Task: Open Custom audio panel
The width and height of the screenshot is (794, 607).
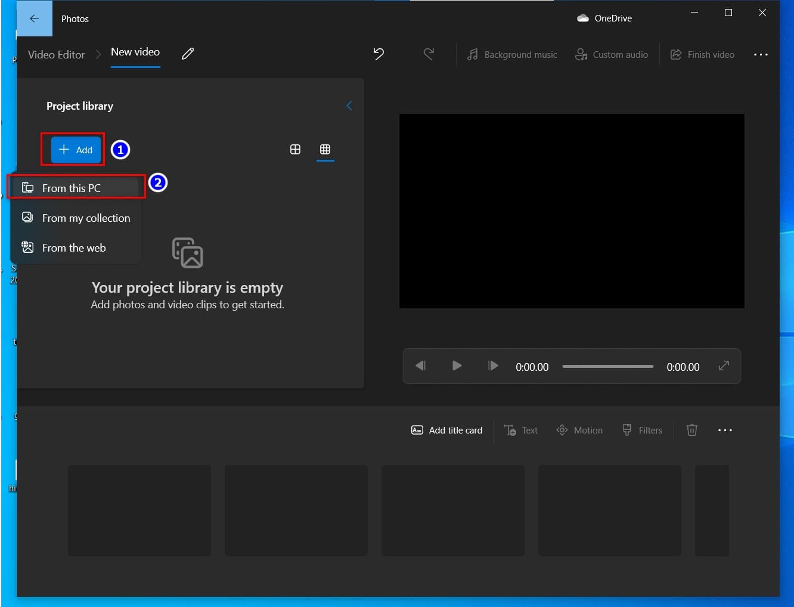Action: point(612,54)
